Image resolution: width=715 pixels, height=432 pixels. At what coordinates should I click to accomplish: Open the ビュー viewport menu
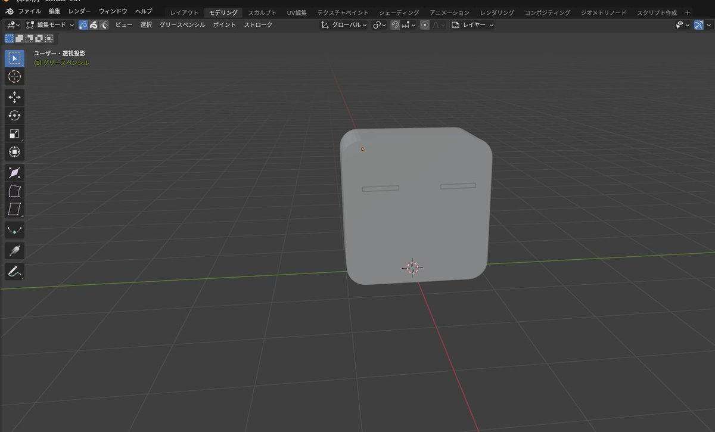(124, 25)
